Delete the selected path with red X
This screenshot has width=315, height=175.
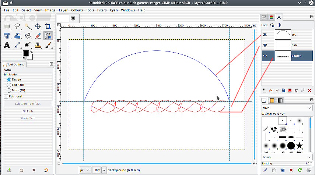point(309,90)
